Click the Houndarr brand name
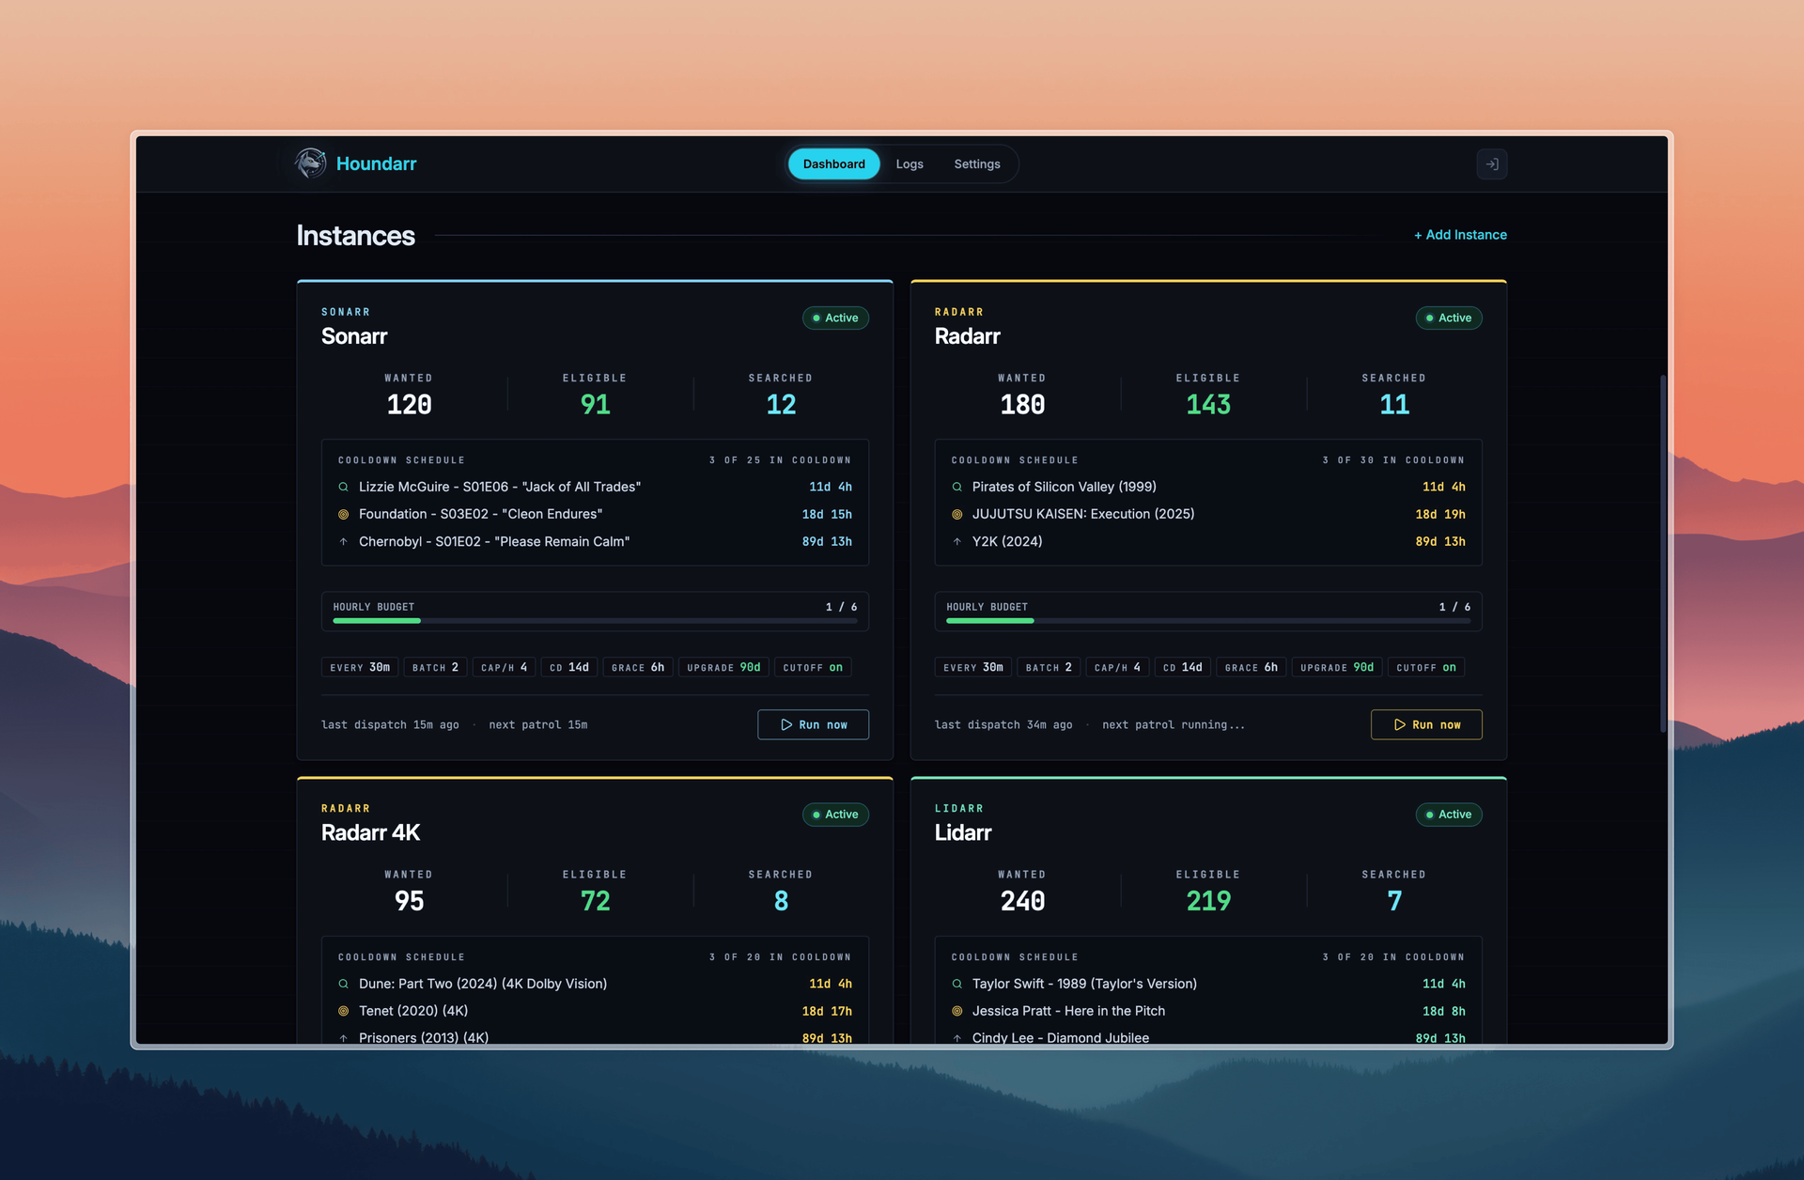Viewport: 1804px width, 1180px height. (x=376, y=163)
